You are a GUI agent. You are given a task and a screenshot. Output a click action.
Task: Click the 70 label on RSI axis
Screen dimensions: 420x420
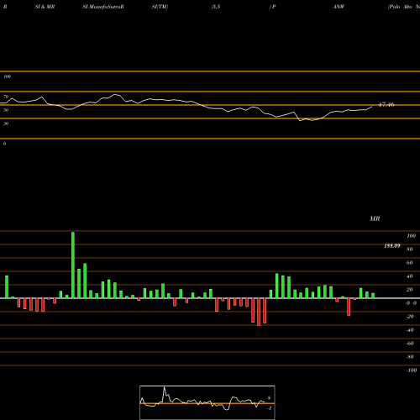pos(6,97)
